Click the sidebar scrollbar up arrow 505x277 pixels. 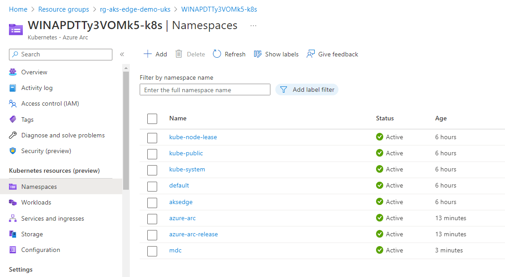pyautogui.click(x=126, y=68)
